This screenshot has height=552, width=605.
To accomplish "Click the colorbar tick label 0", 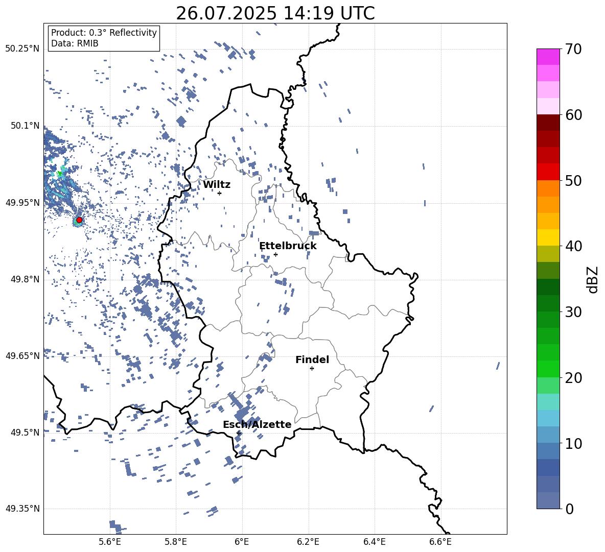I will [x=569, y=509].
